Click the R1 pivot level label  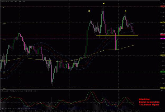tap(4, 7)
